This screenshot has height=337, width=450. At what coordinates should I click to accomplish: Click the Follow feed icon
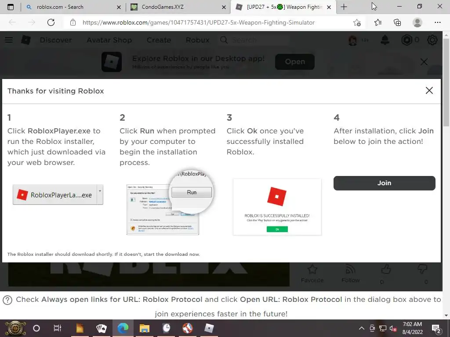tap(350, 269)
